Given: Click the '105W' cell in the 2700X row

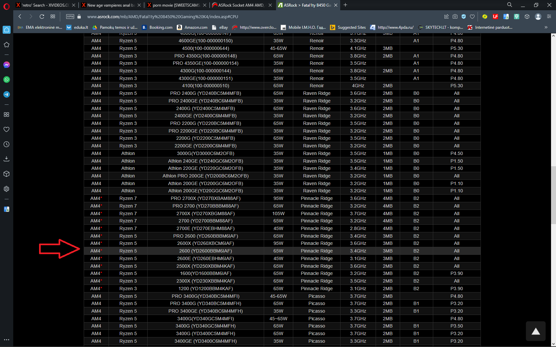Looking at the screenshot, I should tap(278, 213).
